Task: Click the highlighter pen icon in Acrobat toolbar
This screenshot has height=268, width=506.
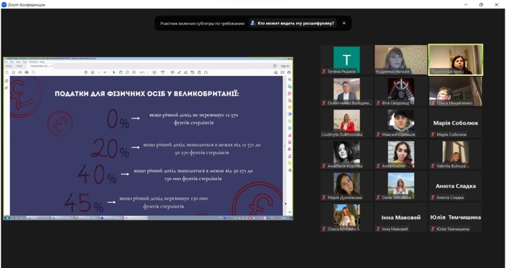Action: (179, 72)
